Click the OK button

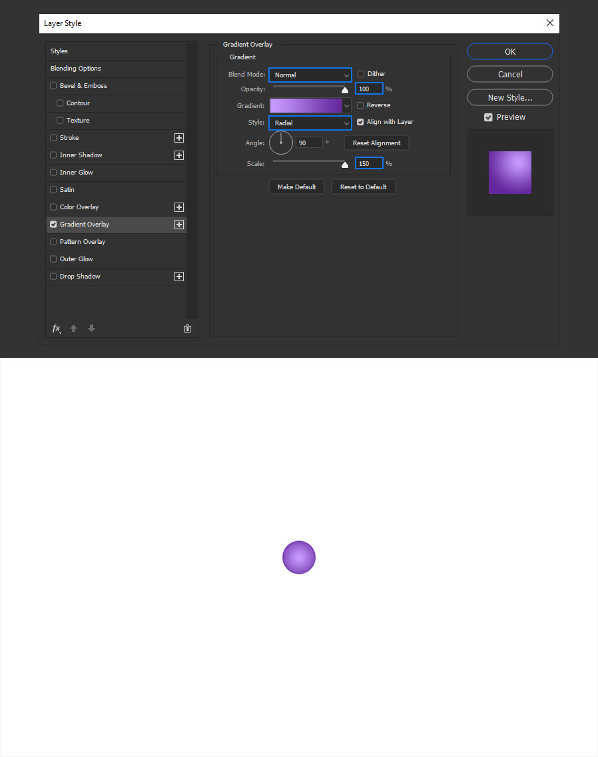click(509, 52)
